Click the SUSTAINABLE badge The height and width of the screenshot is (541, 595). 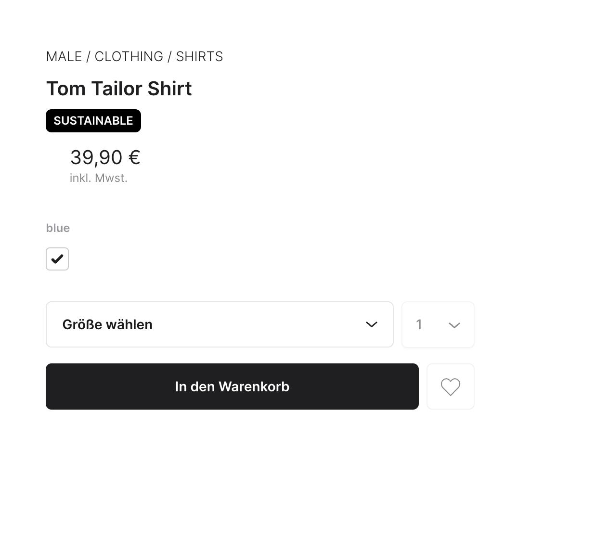[x=93, y=121]
